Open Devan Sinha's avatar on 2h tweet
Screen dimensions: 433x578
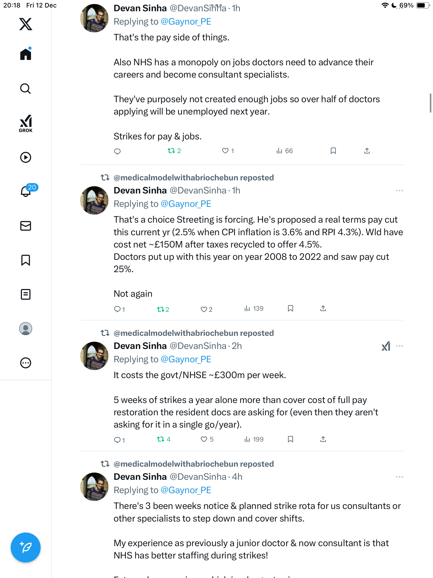(94, 356)
